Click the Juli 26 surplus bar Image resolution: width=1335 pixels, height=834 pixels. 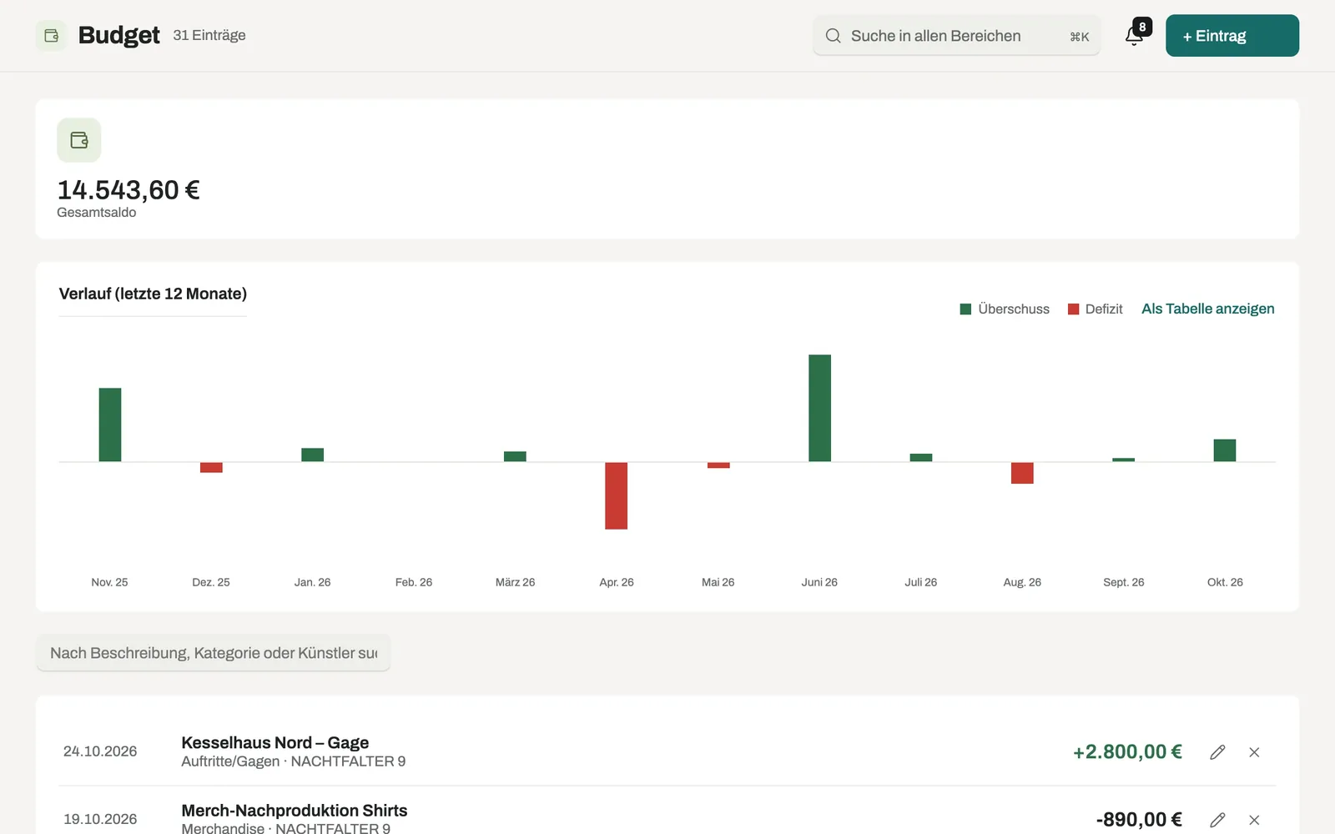point(921,457)
